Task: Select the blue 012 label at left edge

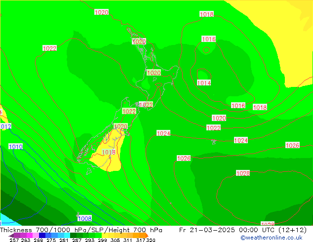Action: (x=6, y=126)
